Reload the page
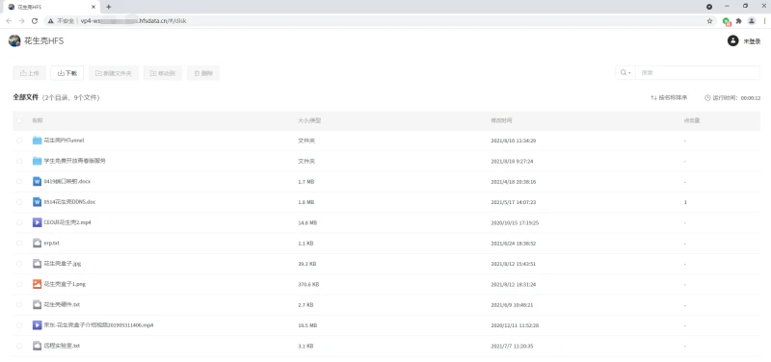 (x=35, y=21)
